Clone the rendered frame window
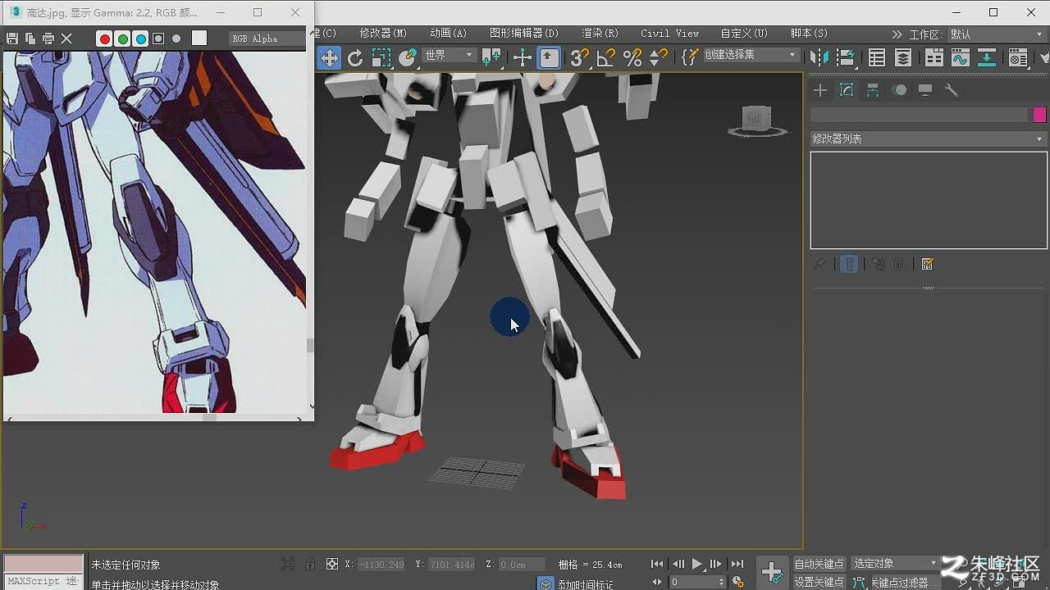 (30, 39)
